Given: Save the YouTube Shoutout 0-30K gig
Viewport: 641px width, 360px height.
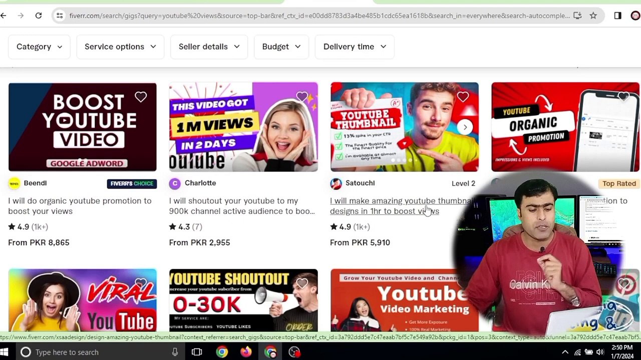Looking at the screenshot, I should [x=302, y=284].
